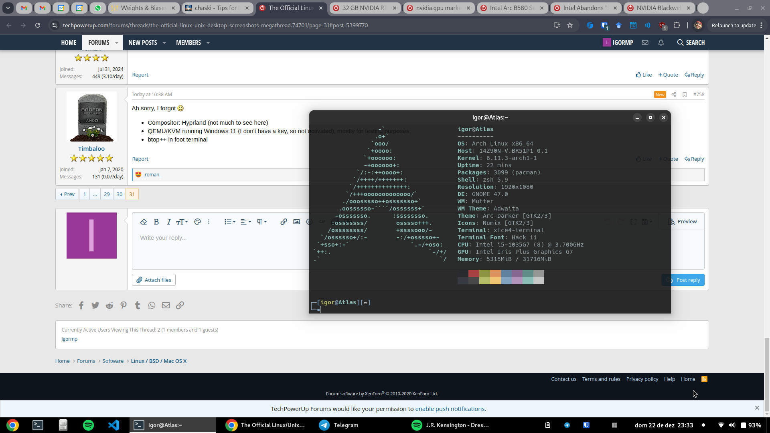Open Visual Studio Code from taskbar
Image resolution: width=770 pixels, height=433 pixels.
tap(113, 425)
